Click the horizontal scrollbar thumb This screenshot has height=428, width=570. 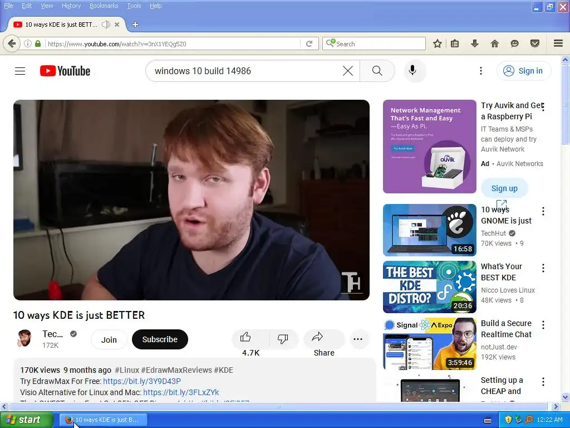point(278,406)
